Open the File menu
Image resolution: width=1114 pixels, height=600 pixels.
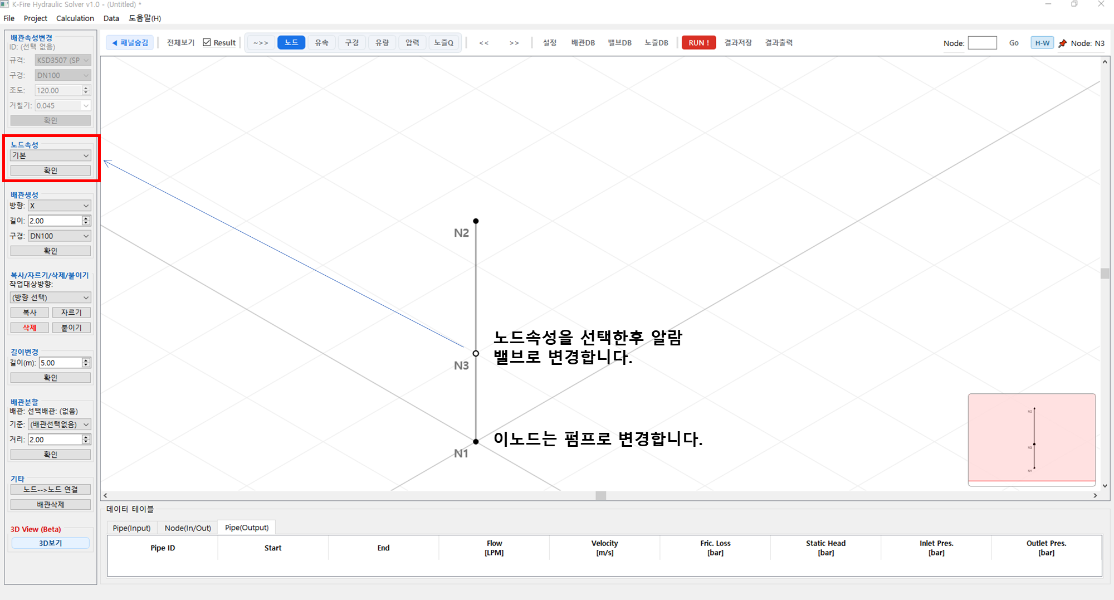[x=9, y=18]
